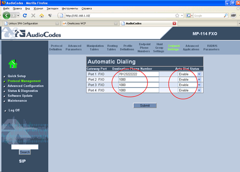Open Maintenance in the sidebar

pyautogui.click(x=17, y=100)
